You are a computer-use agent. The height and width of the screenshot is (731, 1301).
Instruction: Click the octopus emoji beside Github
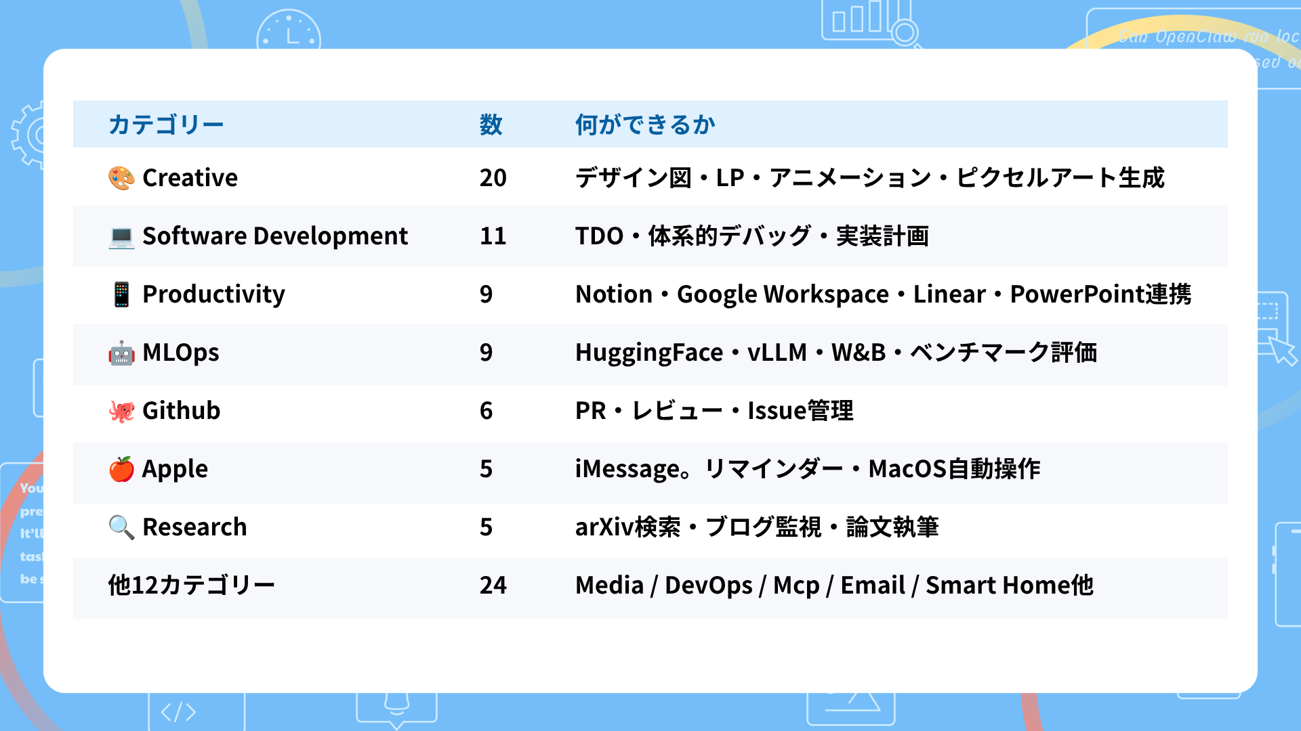[x=122, y=411]
